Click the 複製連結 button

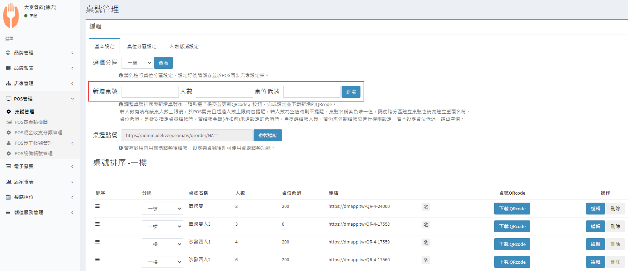pos(268,135)
